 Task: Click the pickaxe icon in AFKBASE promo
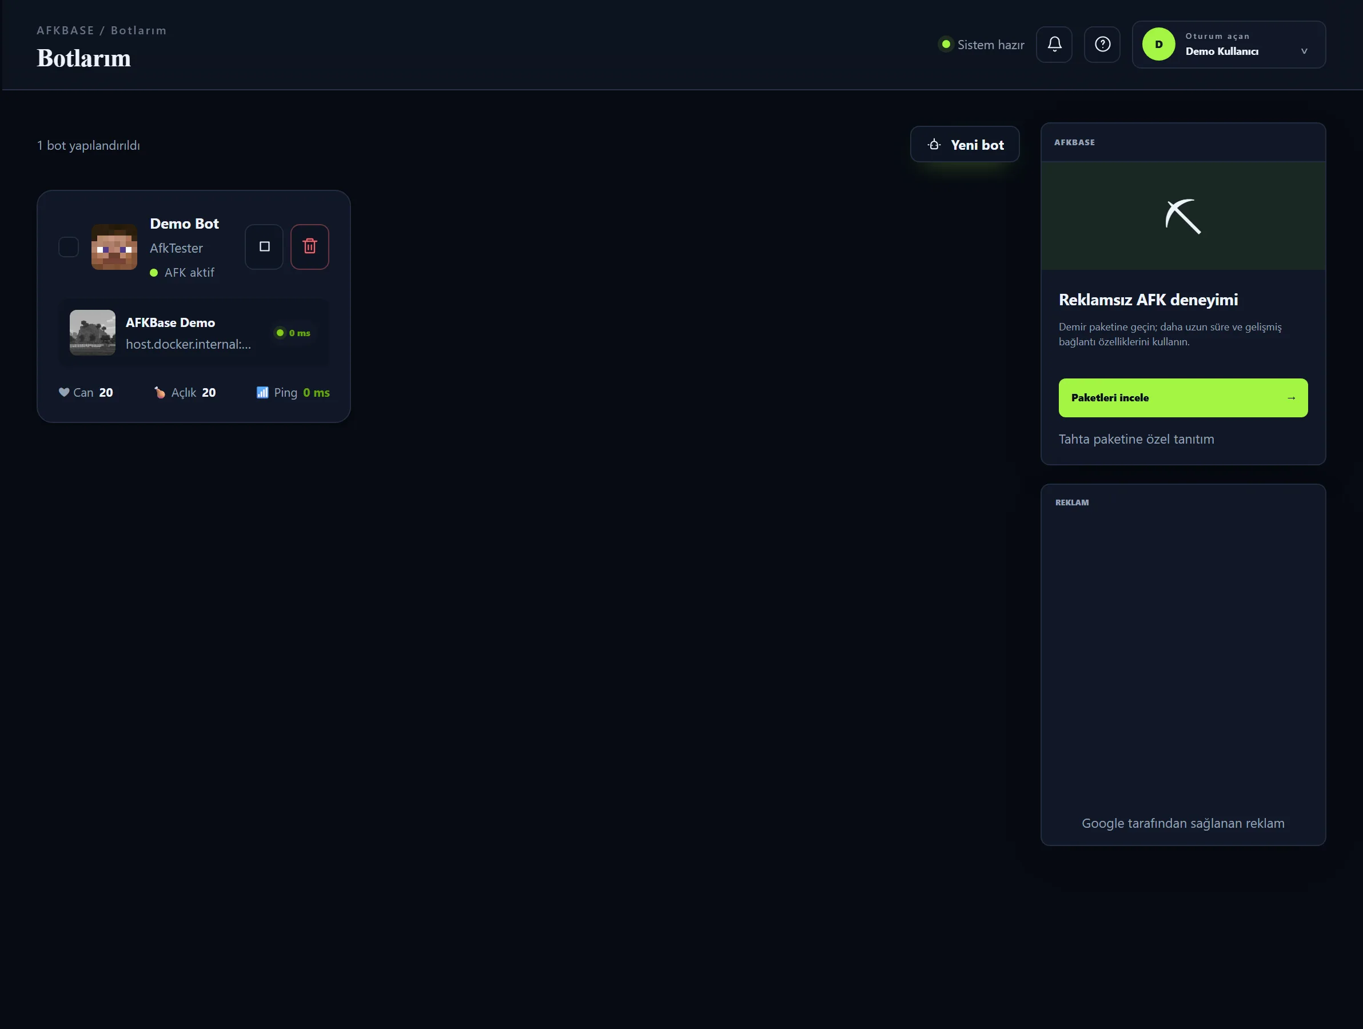click(1183, 216)
